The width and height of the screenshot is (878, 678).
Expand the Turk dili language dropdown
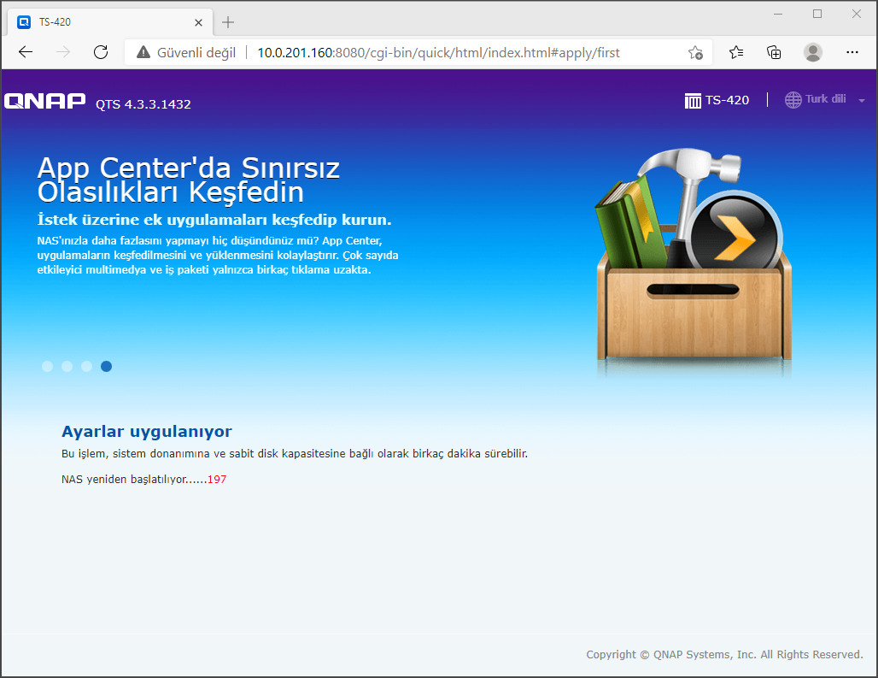(861, 101)
